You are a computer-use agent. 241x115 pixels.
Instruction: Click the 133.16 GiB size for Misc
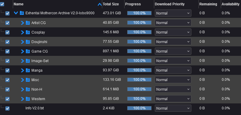pyautogui.click(x=112, y=80)
